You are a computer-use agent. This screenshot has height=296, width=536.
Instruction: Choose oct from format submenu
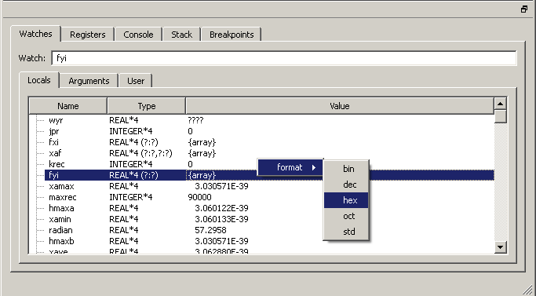pyautogui.click(x=346, y=216)
